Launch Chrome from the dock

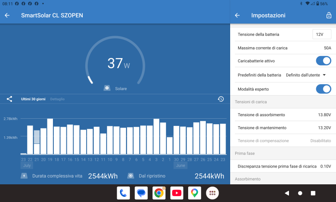click(x=159, y=193)
